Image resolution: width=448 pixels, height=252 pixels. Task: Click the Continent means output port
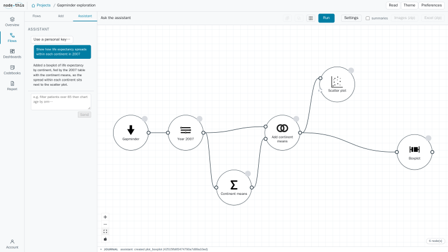[x=251, y=188]
